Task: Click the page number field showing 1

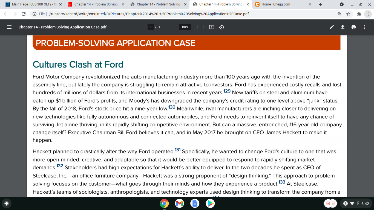Action: (150, 27)
